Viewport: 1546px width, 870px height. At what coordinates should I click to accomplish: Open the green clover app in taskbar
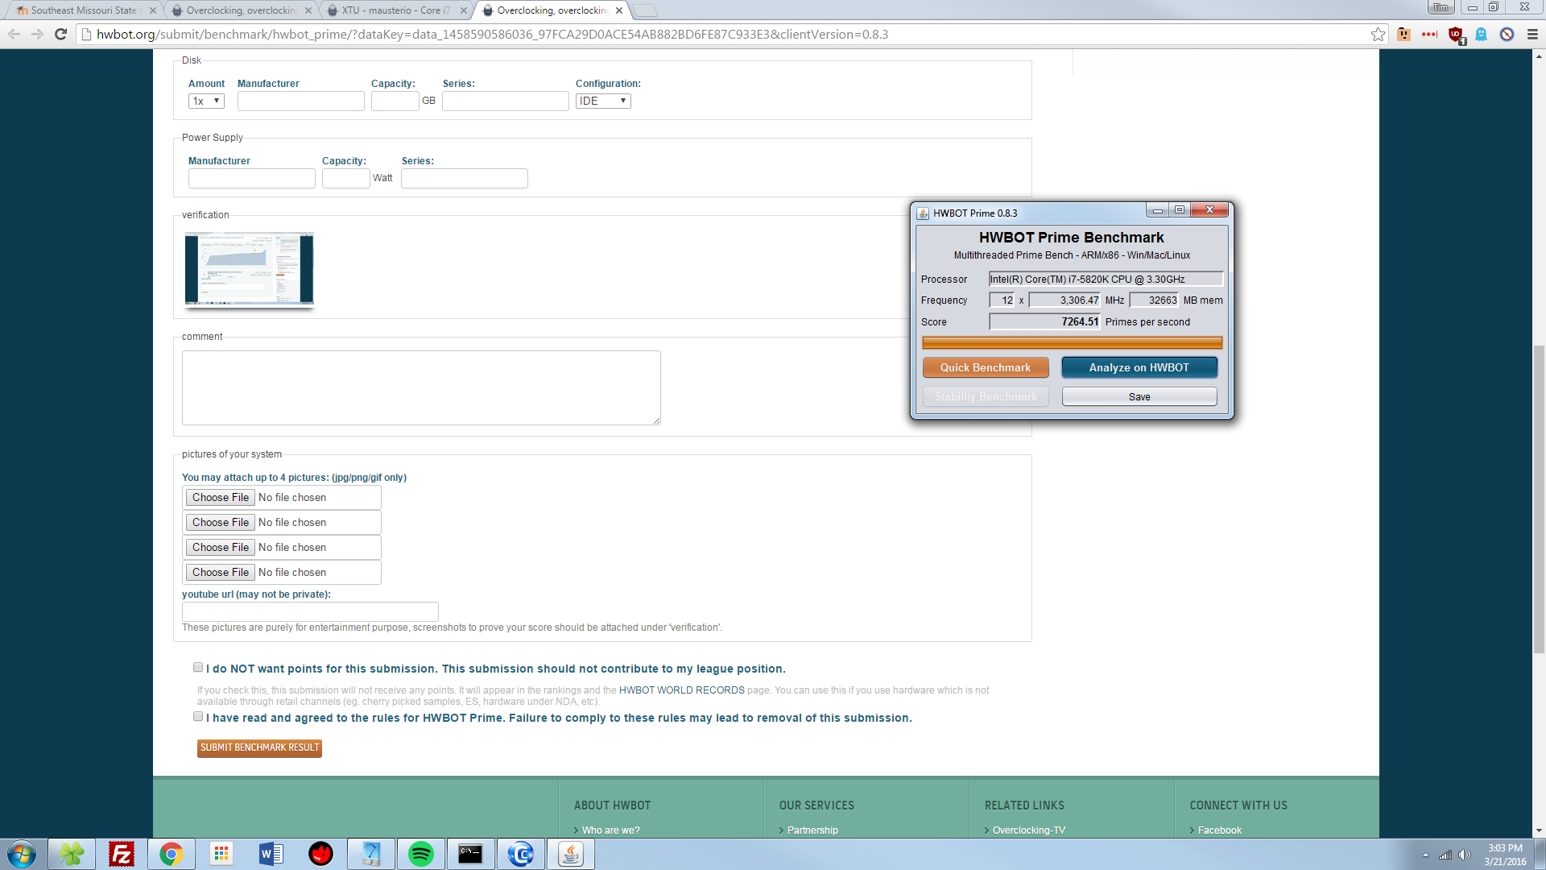(72, 854)
